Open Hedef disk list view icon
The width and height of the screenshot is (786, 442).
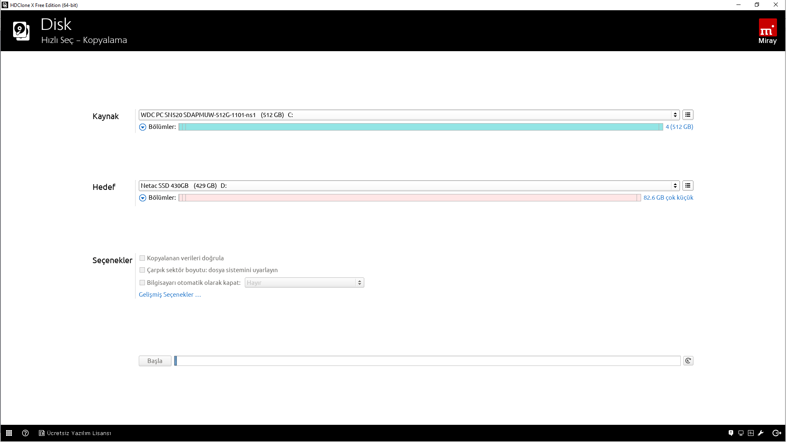pyautogui.click(x=688, y=186)
